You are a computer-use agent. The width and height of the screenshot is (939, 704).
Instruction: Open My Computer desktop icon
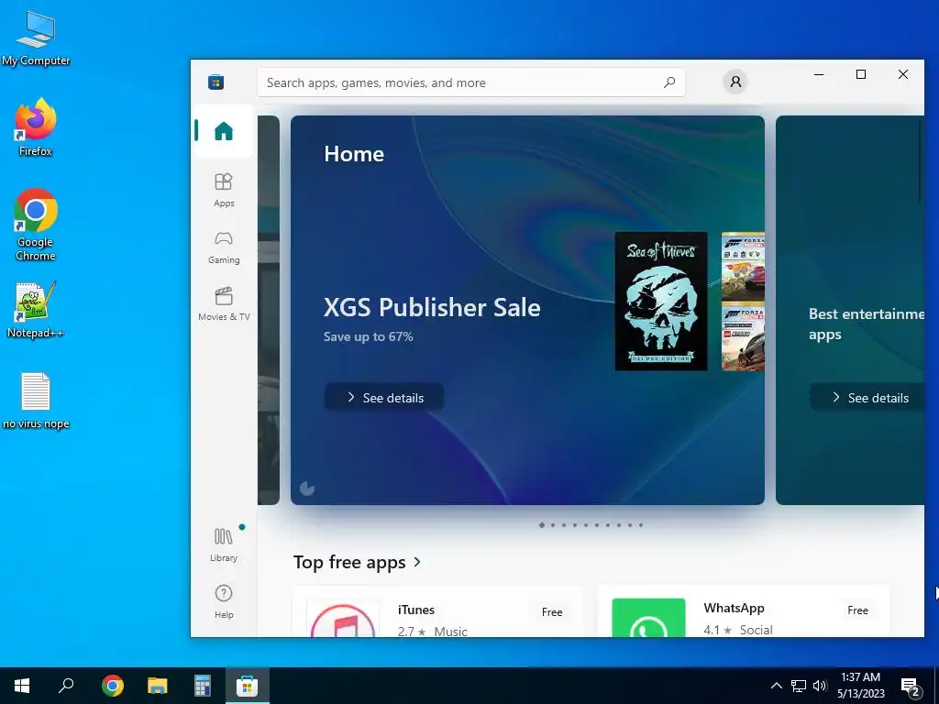36,38
